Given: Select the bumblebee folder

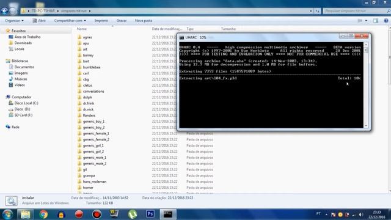Looking at the screenshot, I should pyautogui.click(x=92, y=67).
